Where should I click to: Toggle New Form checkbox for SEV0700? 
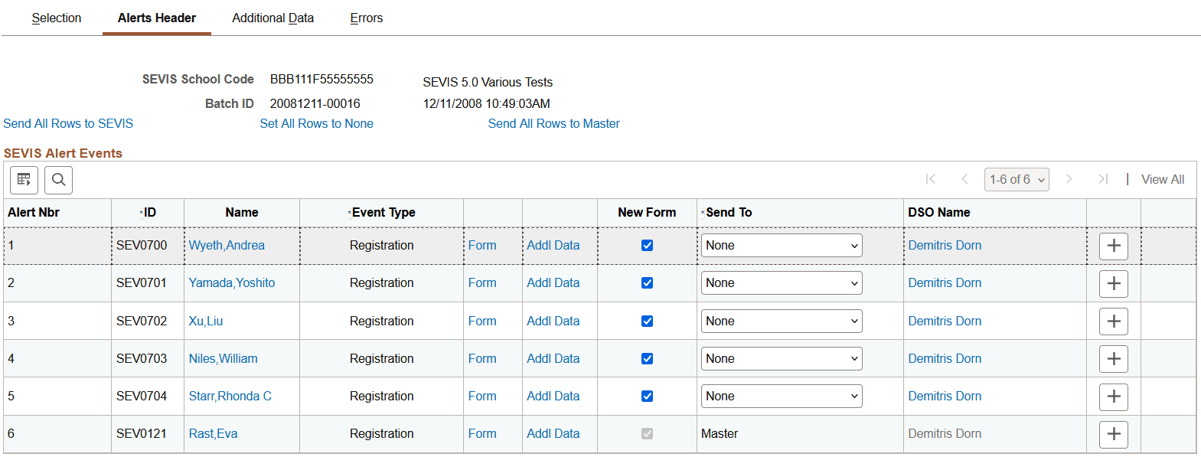647,246
